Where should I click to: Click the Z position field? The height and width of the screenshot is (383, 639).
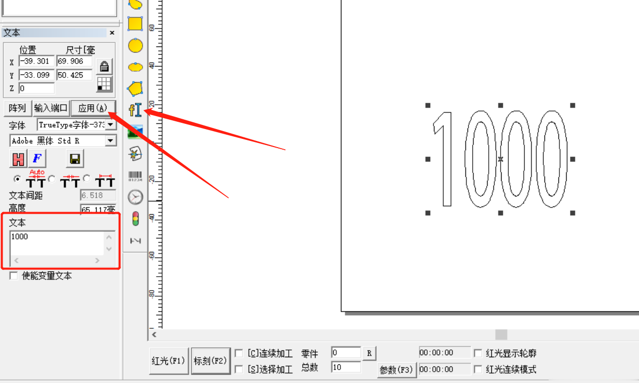(x=36, y=88)
